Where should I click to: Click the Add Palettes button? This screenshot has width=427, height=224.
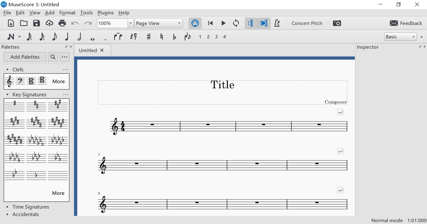point(25,57)
